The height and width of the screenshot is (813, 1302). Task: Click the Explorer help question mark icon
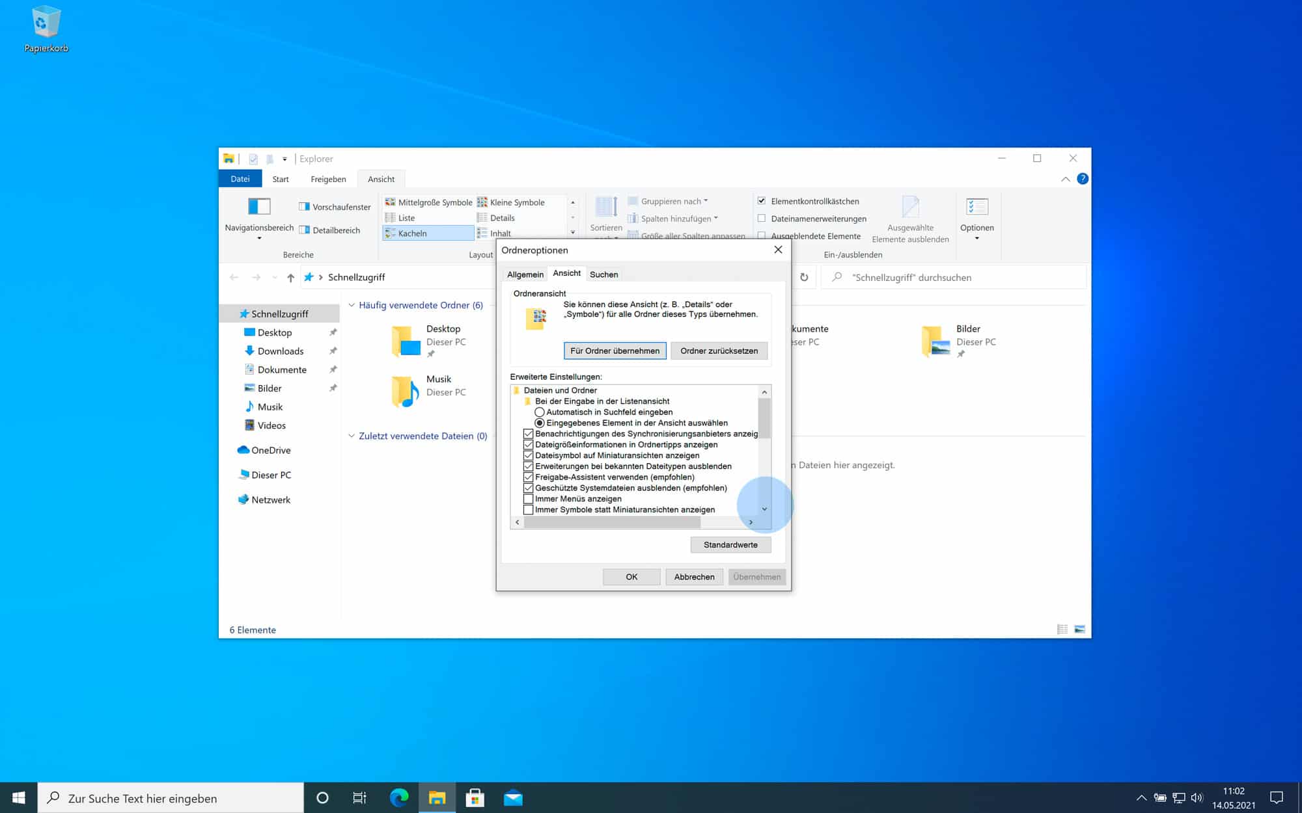1083,179
